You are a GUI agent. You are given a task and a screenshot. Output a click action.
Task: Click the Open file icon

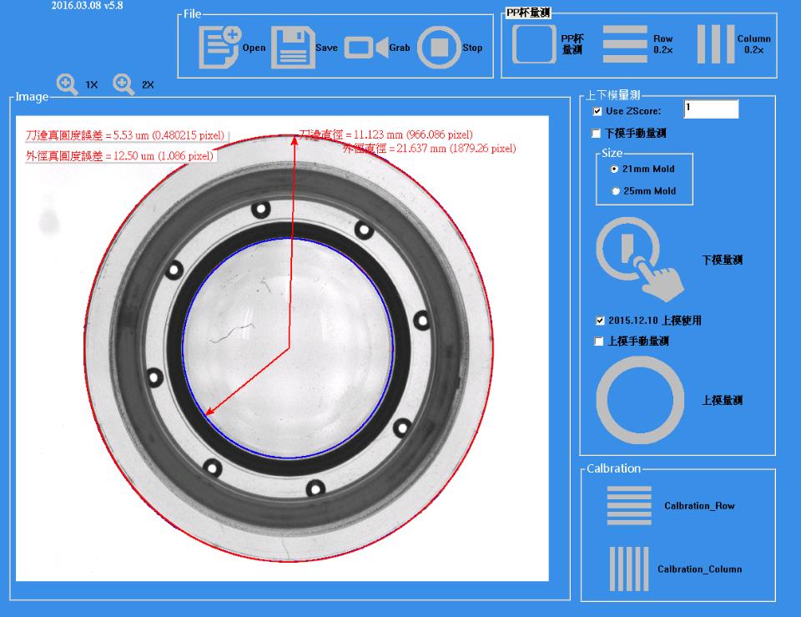tap(219, 47)
